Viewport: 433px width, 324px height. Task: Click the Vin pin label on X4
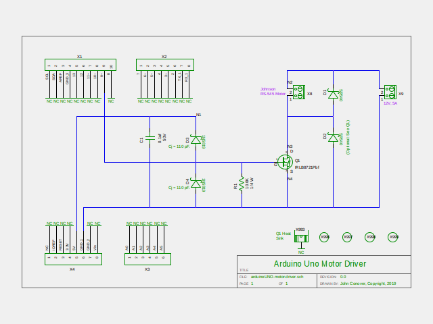click(x=95, y=248)
